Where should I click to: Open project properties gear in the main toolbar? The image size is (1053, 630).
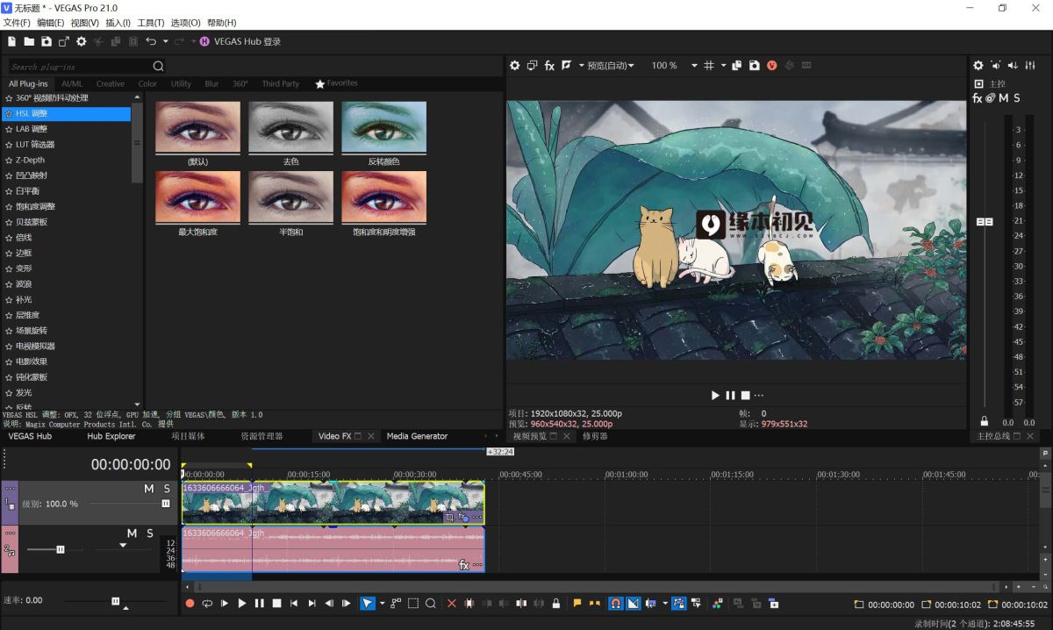(x=82, y=41)
